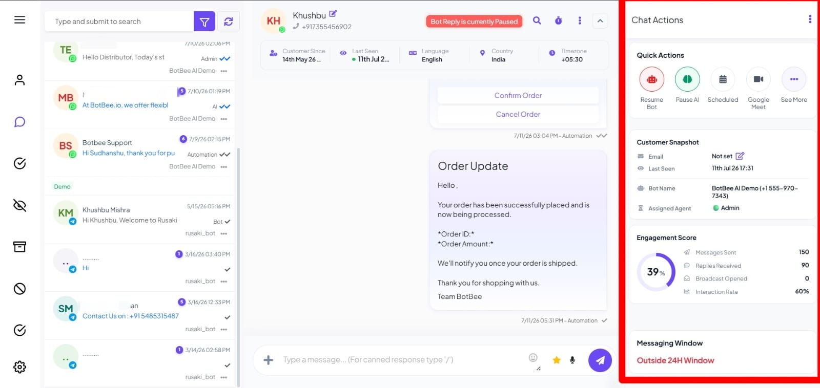Open options dots on TE conversation row
Image resolution: width=820 pixels, height=388 pixels.
224,71
